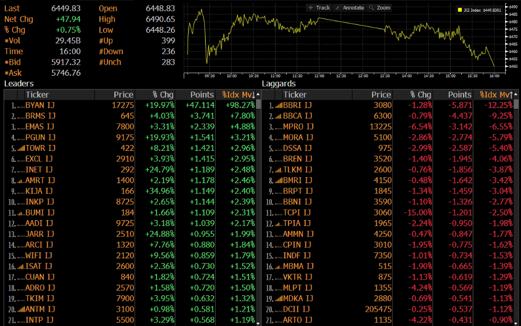The image size is (521, 326).
Task: Click volume bars icon beside BUMI IJ
Action: point(21,213)
